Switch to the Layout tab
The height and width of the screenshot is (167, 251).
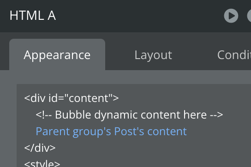pos(153,55)
